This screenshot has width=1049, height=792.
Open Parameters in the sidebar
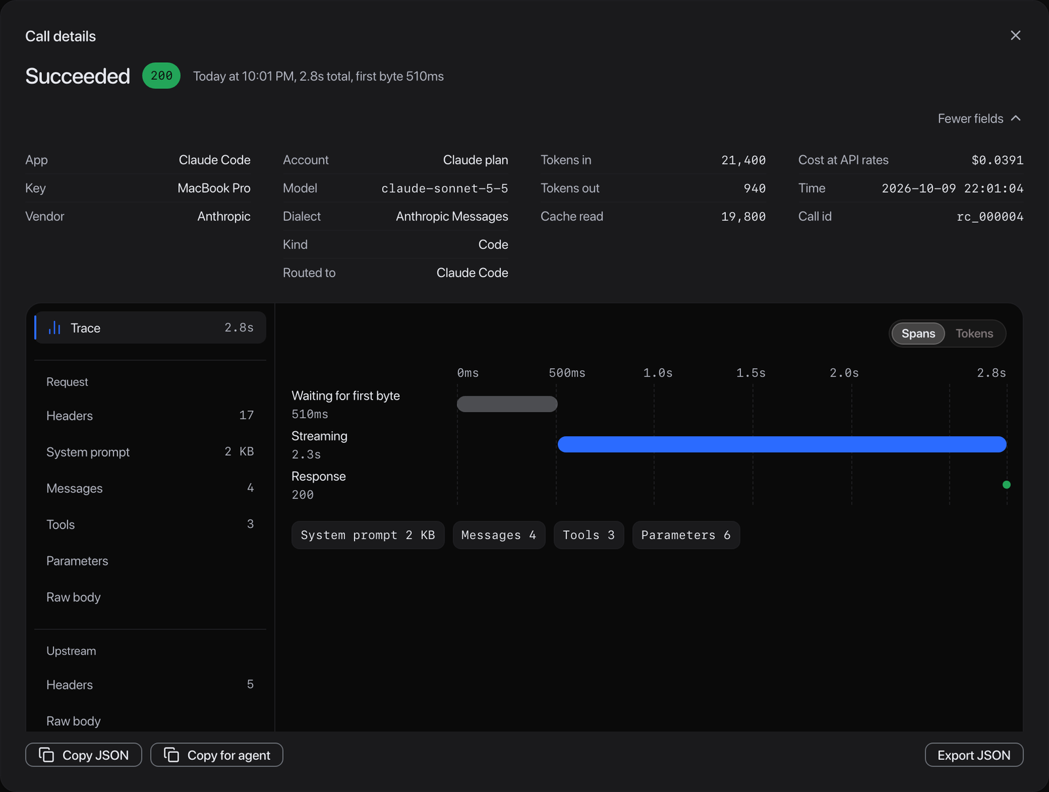(x=150, y=561)
